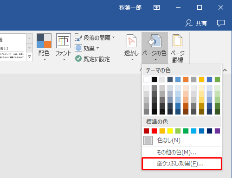Click the 効果 effects icon

[x=78, y=48]
